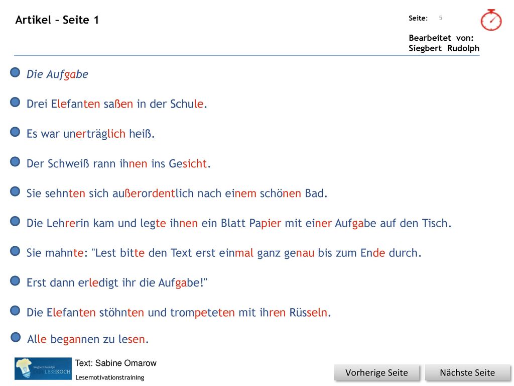514x386 pixels.
Task: Click the page number field showing 5
Action: [x=441, y=18]
